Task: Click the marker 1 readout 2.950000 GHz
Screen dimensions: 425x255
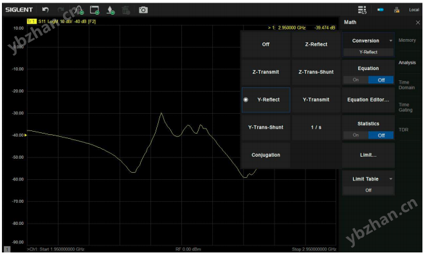Action: click(291, 28)
